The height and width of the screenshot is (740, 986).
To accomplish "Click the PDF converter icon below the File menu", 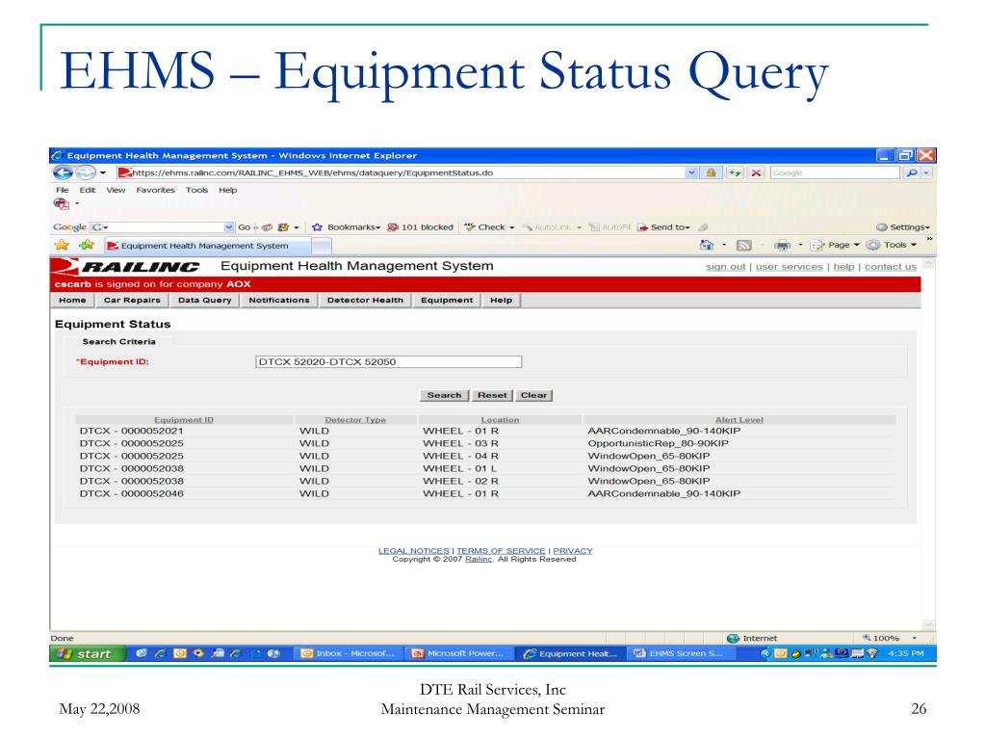I will (61, 204).
